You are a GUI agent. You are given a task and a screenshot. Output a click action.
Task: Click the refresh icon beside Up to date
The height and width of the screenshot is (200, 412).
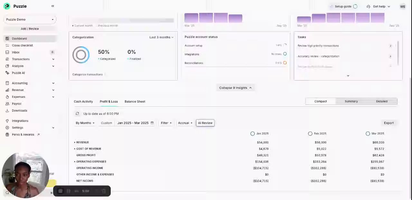(x=77, y=114)
